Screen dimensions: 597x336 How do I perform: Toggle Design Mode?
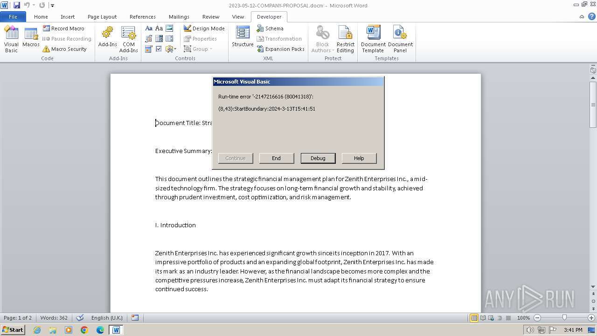coord(204,28)
